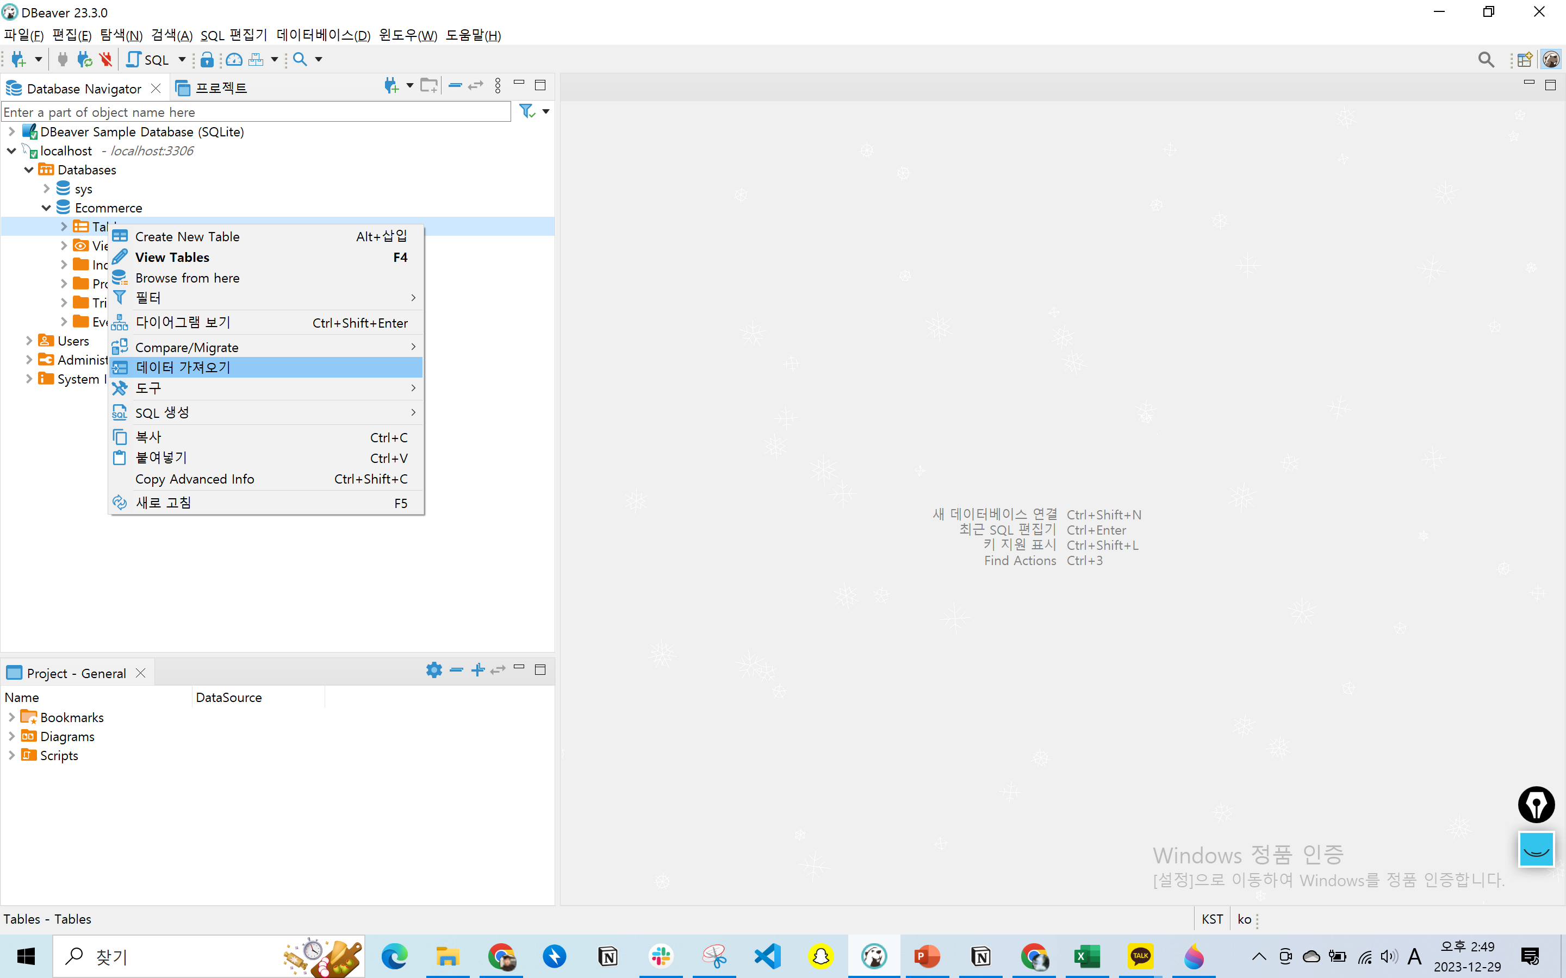Open the dashboard gauge icon in toolbar

click(234, 60)
